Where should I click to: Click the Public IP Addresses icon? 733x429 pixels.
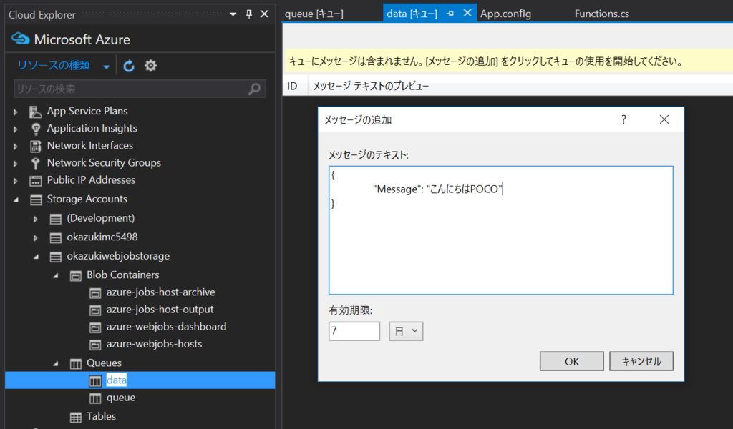(36, 181)
